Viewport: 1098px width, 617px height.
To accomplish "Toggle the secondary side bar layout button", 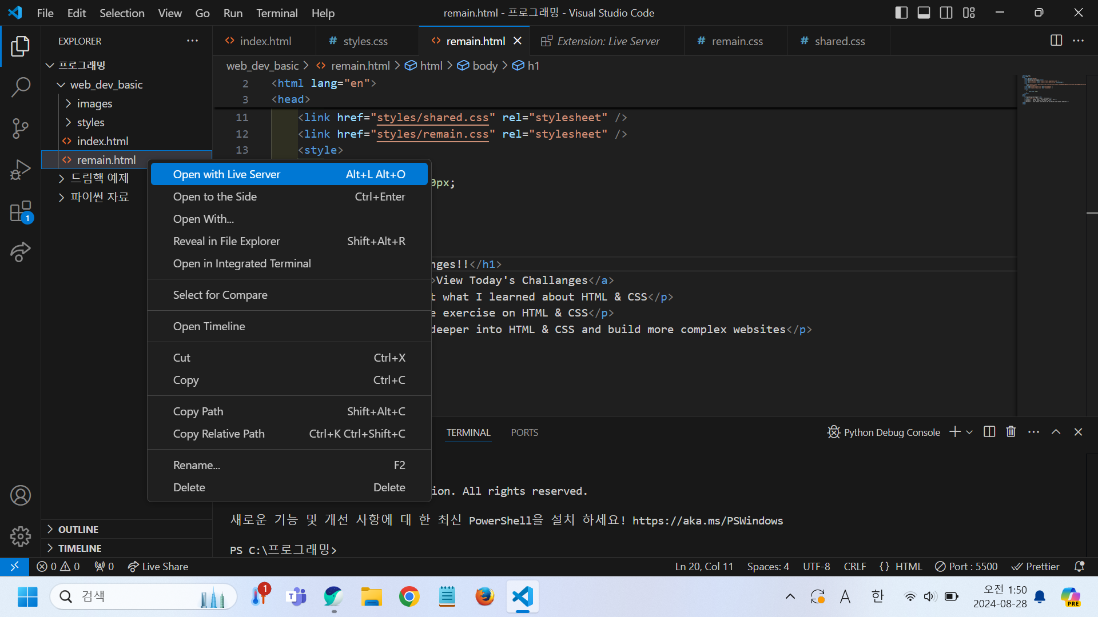I will point(946,13).
